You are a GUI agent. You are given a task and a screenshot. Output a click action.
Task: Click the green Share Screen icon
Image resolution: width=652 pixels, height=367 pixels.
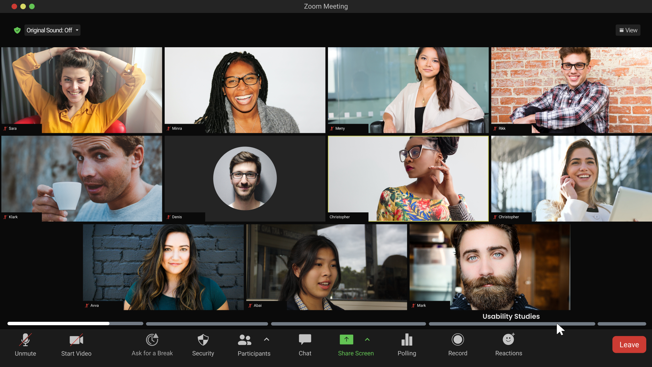point(346,339)
